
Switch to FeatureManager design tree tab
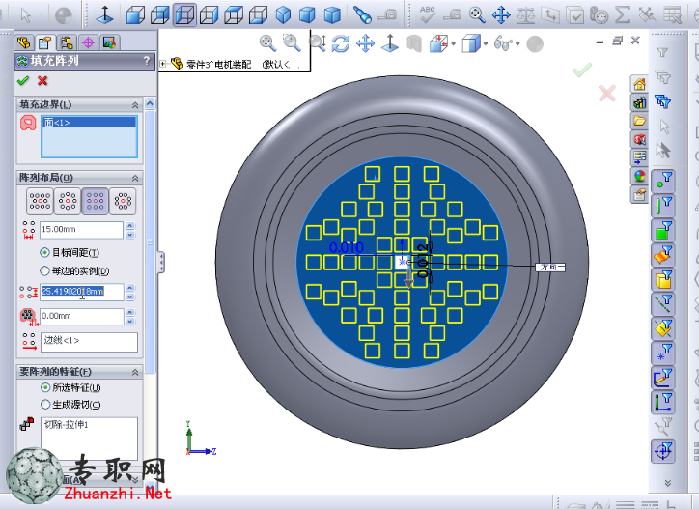(23, 42)
